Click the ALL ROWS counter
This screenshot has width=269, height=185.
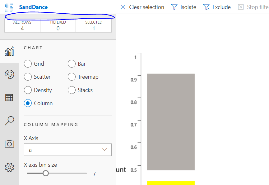22,25
